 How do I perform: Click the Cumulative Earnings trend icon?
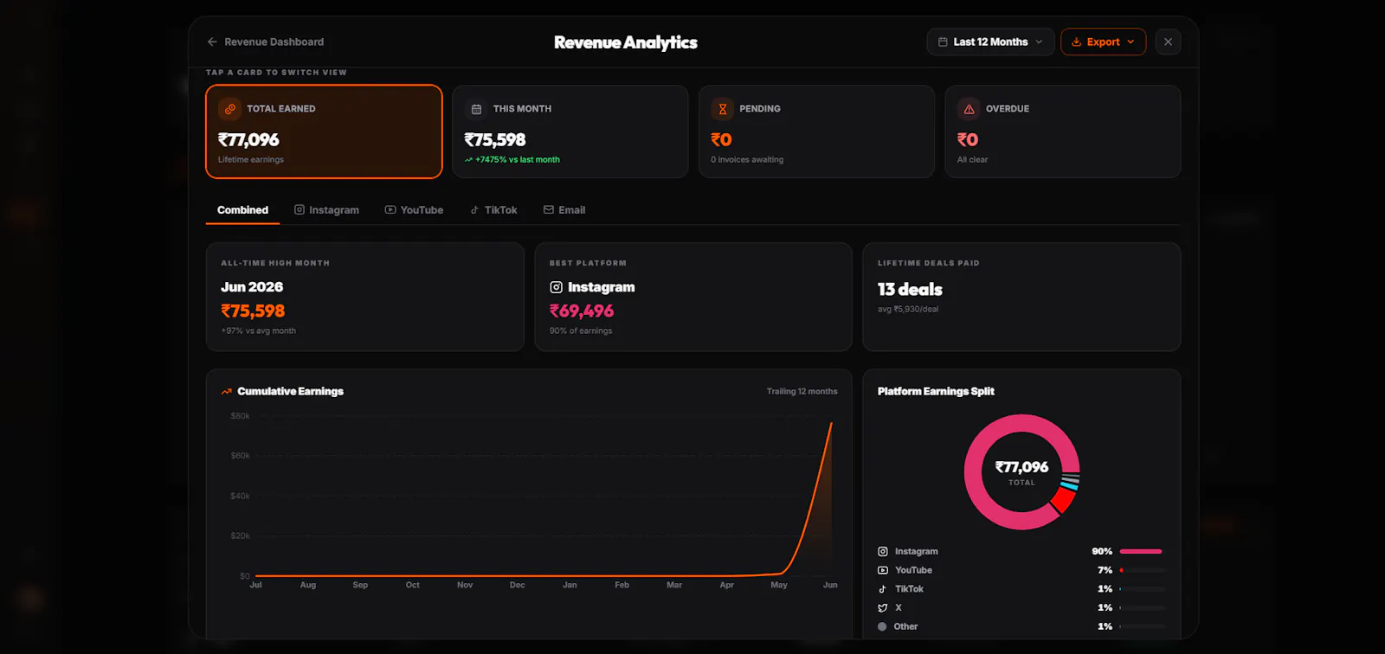227,392
